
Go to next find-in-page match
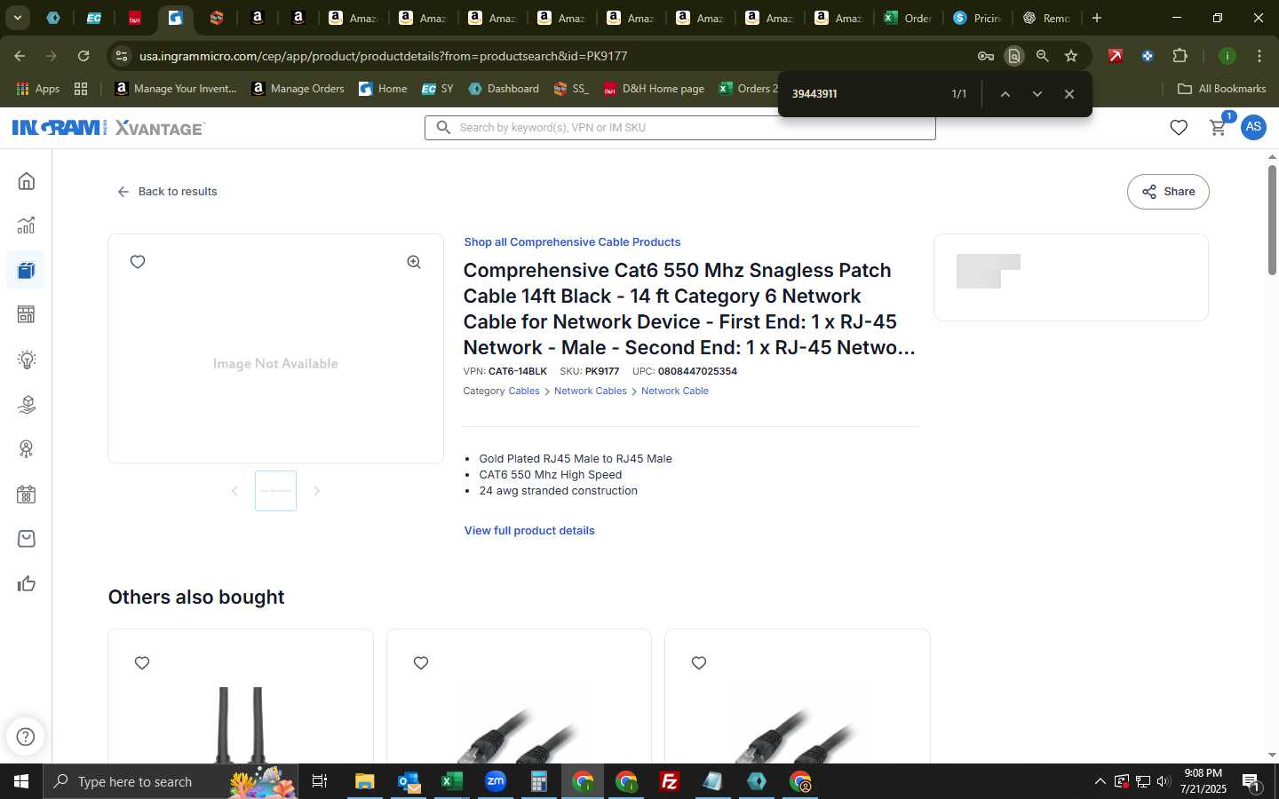click(1037, 94)
